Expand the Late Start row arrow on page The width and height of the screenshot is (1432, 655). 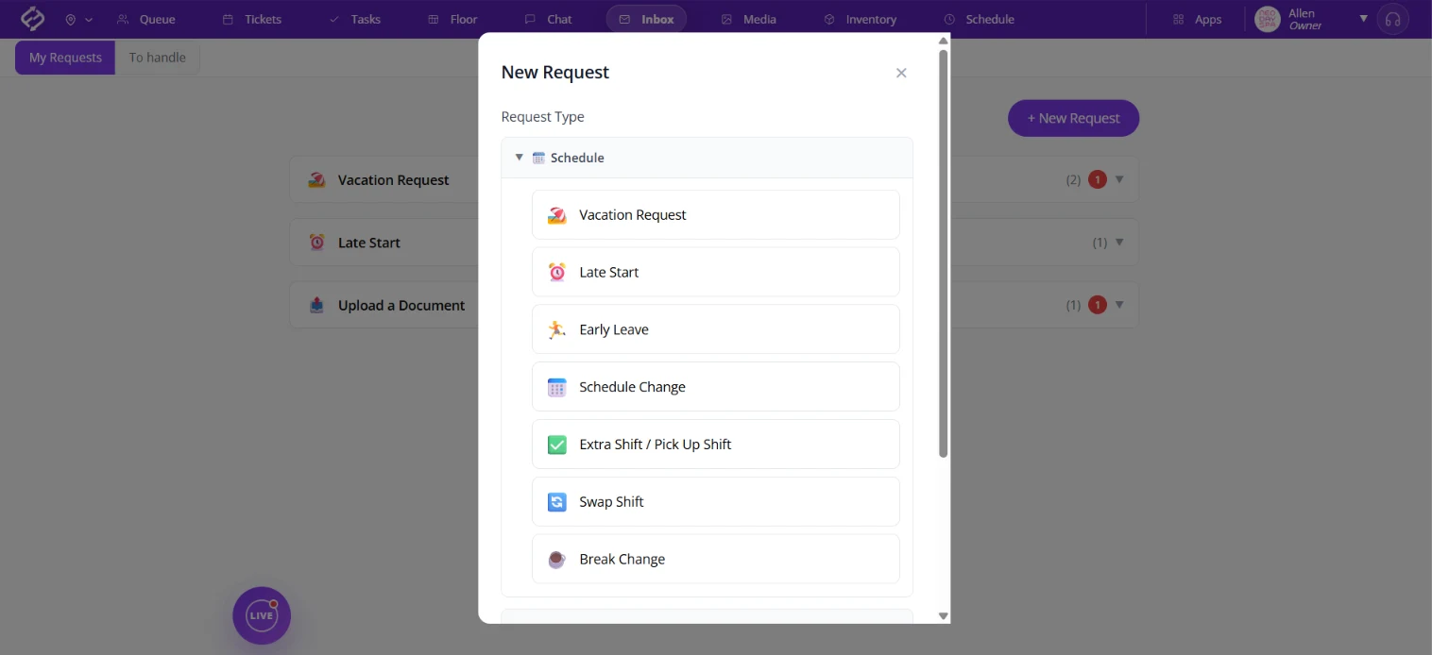coord(1119,243)
